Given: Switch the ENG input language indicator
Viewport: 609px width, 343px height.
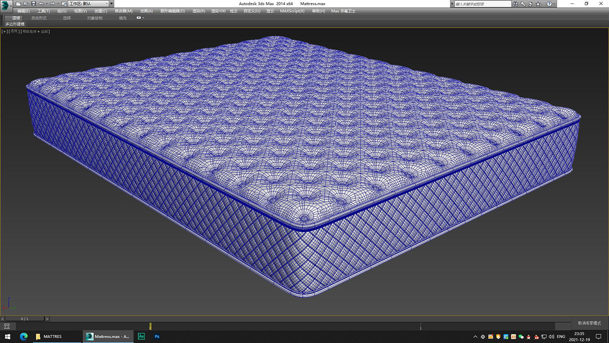Looking at the screenshot, I should pyautogui.click(x=561, y=336).
